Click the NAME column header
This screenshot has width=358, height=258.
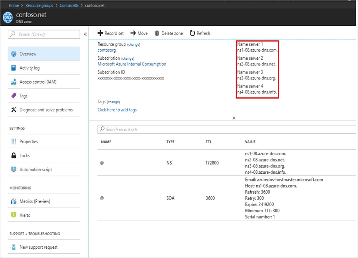[106, 142]
